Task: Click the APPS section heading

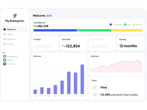Action: pyautogui.click(x=4, y=53)
